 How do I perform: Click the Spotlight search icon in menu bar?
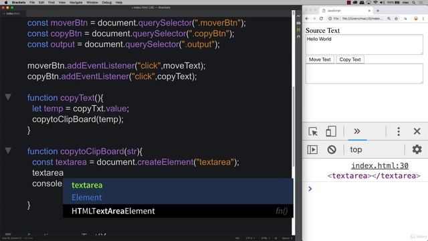tap(414, 3)
